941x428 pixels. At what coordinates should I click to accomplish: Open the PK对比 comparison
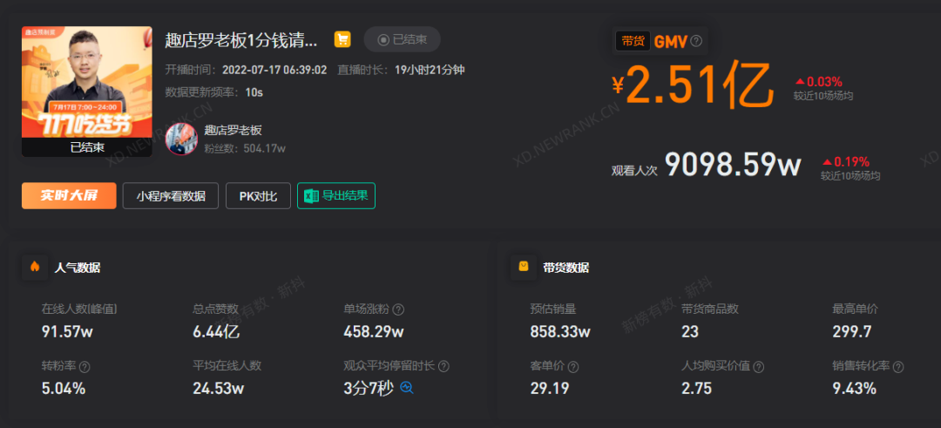tap(258, 196)
